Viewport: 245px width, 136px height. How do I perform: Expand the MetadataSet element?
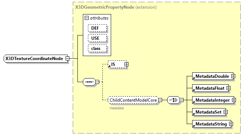225,112
